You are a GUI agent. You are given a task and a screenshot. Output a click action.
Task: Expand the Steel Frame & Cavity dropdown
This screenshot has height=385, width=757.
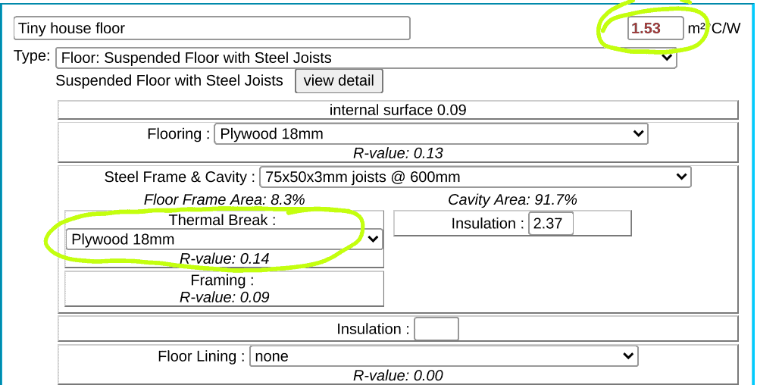pos(474,177)
